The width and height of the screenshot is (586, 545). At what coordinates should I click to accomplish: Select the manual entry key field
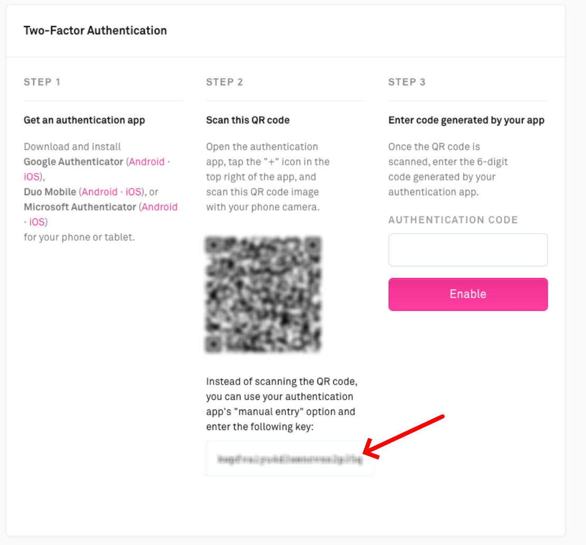pos(290,459)
